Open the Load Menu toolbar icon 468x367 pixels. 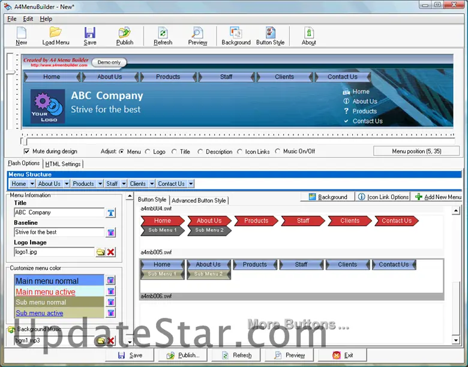pyautogui.click(x=56, y=35)
